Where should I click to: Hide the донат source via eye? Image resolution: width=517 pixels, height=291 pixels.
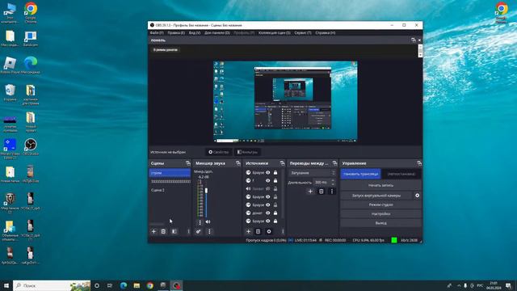(267, 213)
